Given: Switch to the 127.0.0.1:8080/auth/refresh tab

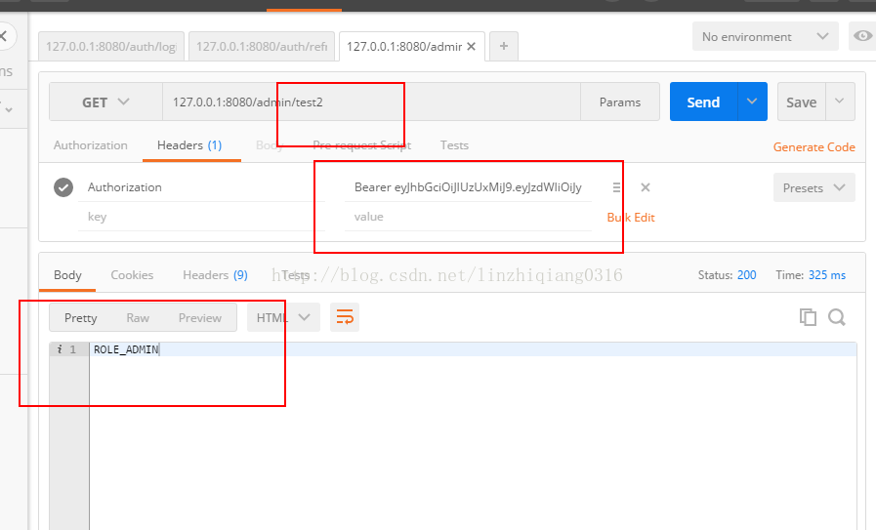Looking at the screenshot, I should 262,46.
